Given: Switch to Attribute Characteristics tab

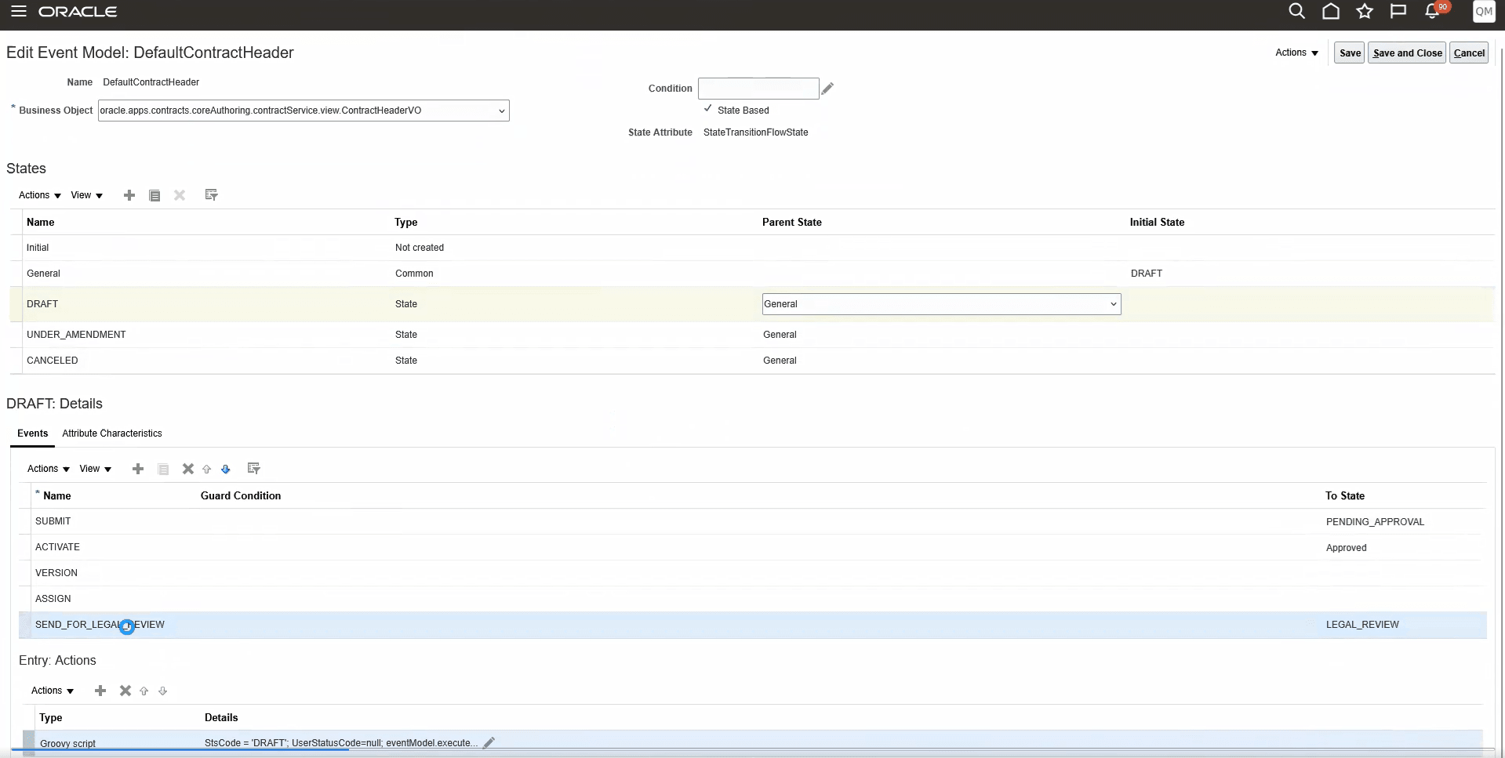Looking at the screenshot, I should [x=112, y=433].
